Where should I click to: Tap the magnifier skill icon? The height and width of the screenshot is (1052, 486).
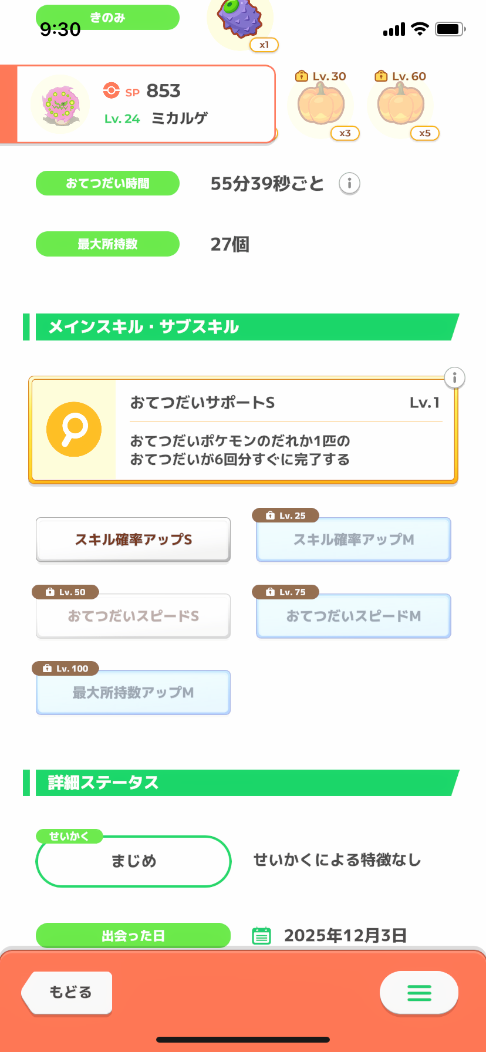coord(74,429)
